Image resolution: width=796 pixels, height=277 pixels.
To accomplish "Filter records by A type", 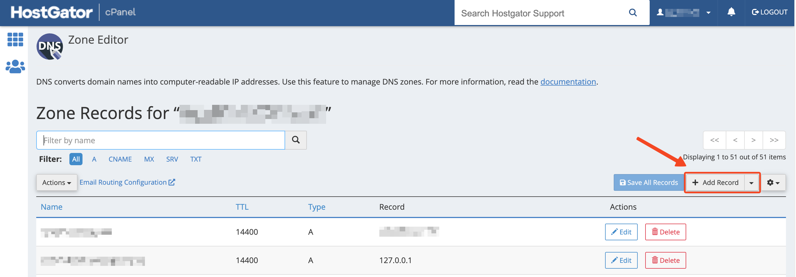I will pos(94,159).
